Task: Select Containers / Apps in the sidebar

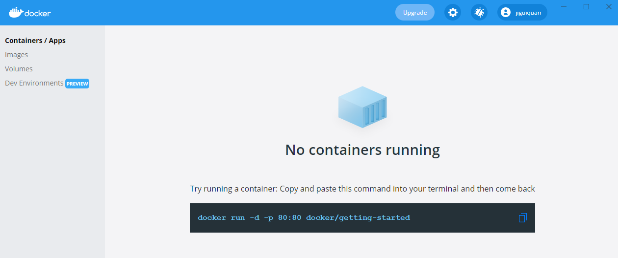Action: 35,41
